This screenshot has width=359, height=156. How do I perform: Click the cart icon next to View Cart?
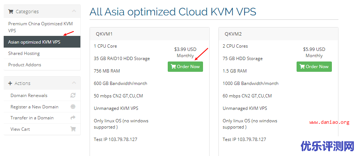click(73, 129)
